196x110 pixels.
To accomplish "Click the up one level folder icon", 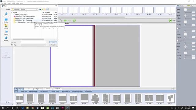I will point(42,9).
